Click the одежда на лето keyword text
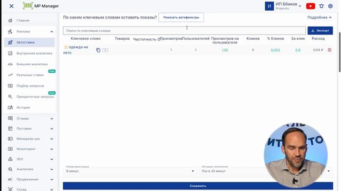Screen dimensions: 341x191 [76, 50]
